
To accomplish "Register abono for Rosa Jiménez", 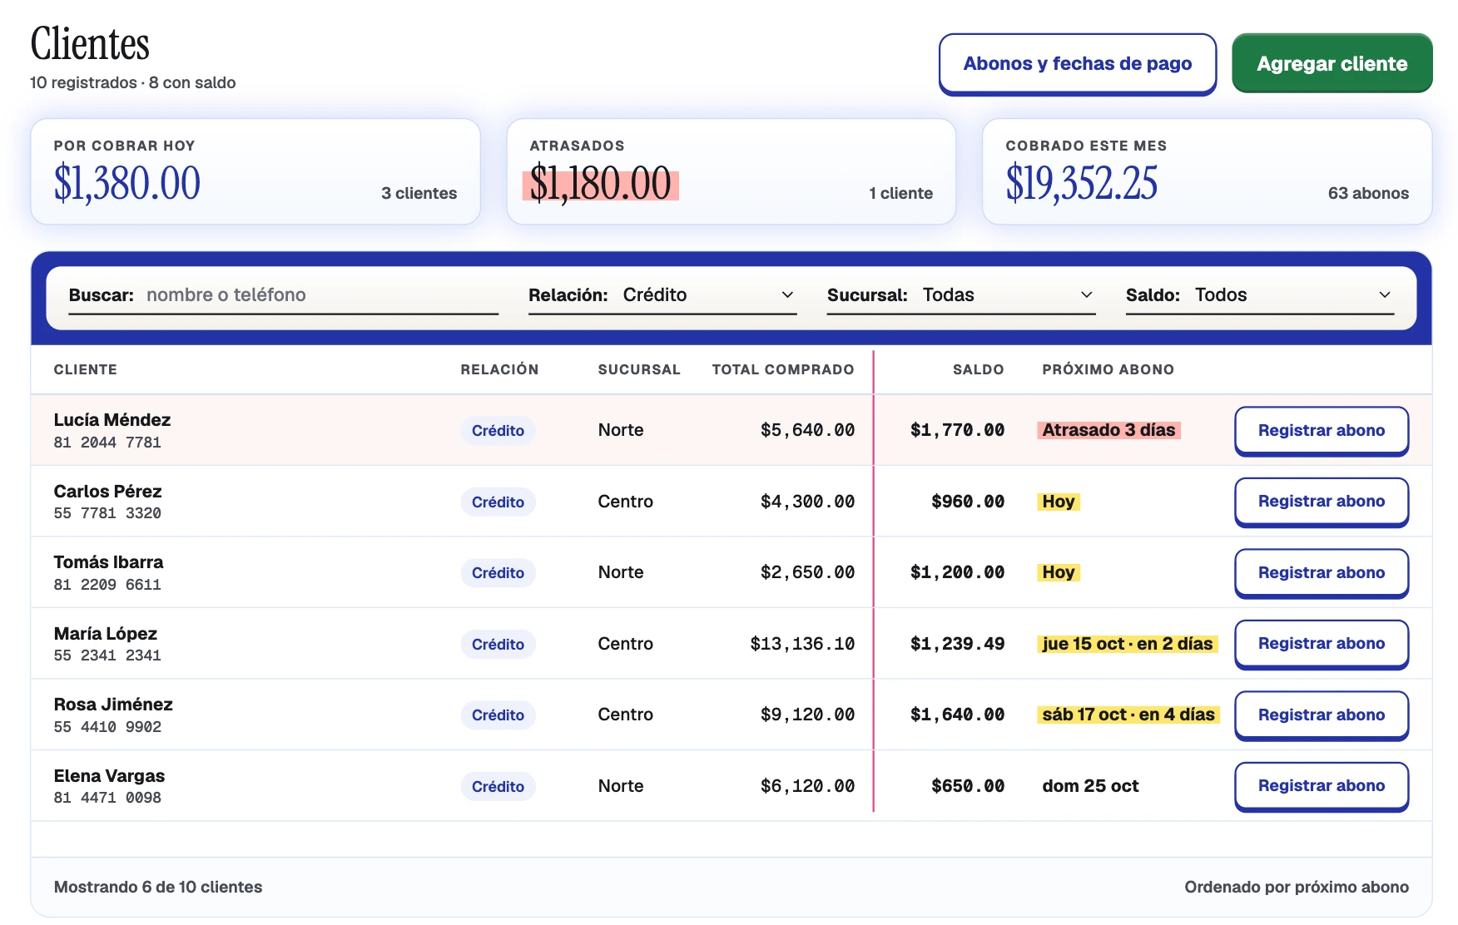I will coord(1322,715).
